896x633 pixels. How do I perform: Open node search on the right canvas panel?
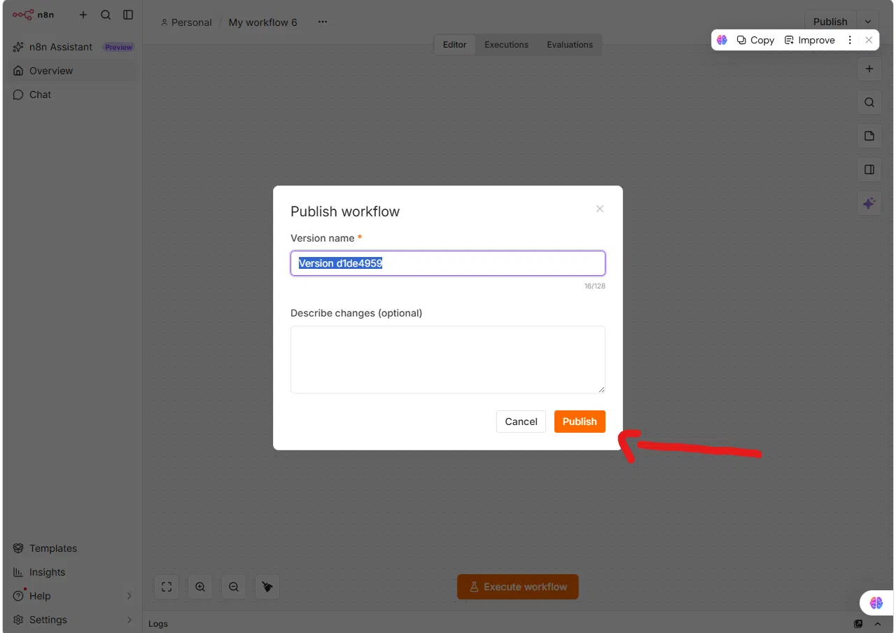pyautogui.click(x=869, y=102)
